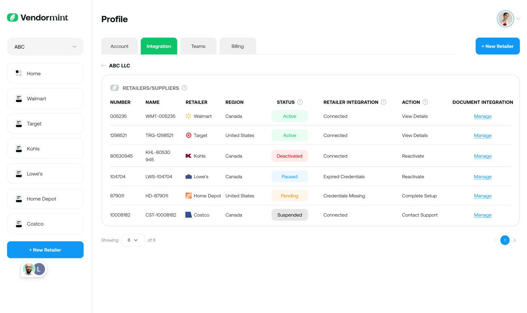Viewport: 527px width, 313px height.
Task: Open Home in the sidebar
Action: 45,73
